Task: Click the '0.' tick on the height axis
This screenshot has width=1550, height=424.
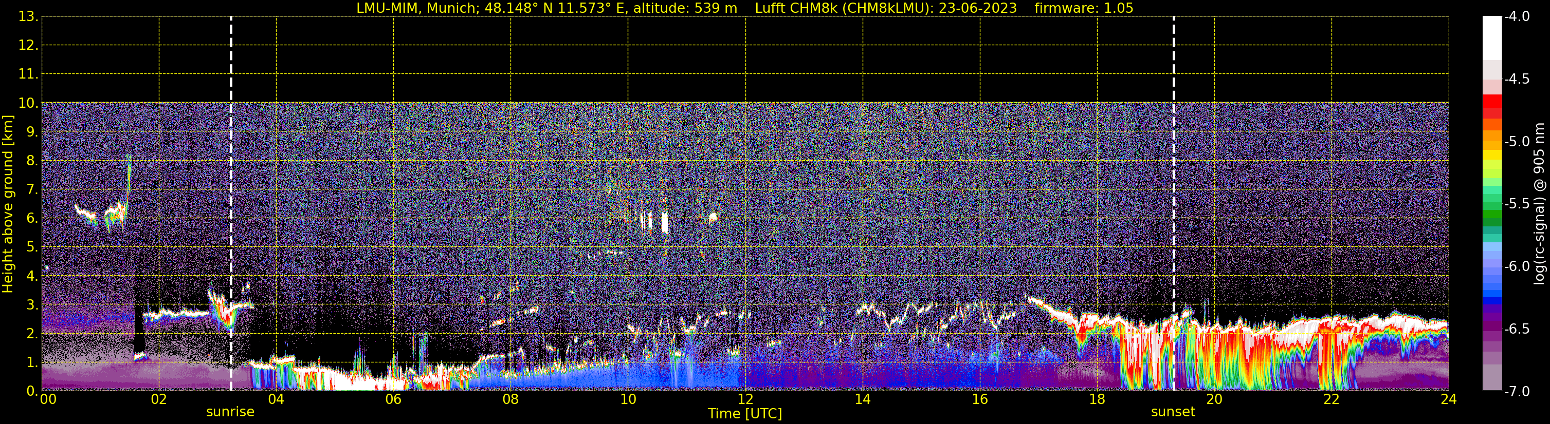Action: tap(32, 391)
